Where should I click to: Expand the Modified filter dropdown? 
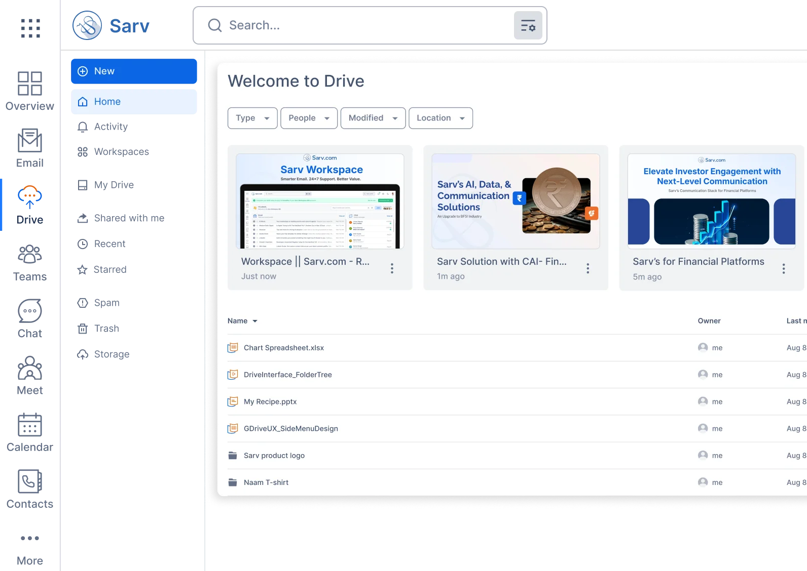coord(373,118)
